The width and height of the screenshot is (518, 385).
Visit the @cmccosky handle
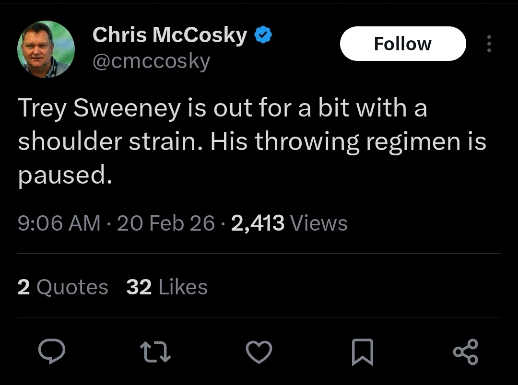point(151,61)
